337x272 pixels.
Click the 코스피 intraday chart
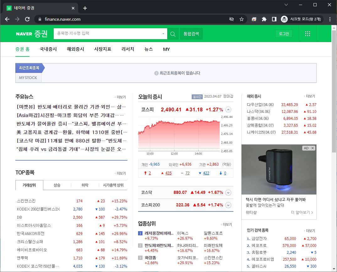[x=179, y=135]
